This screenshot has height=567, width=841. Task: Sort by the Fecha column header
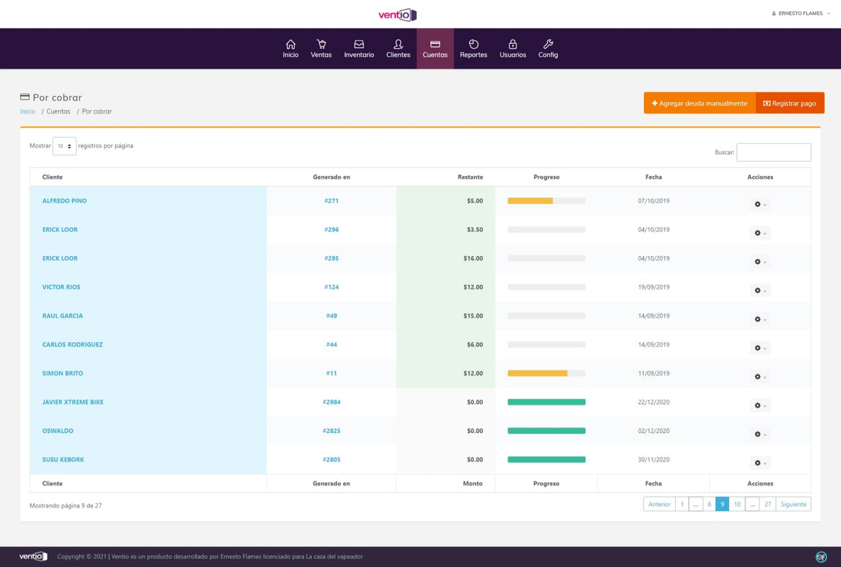[x=653, y=177]
